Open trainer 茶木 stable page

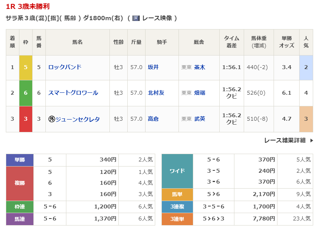199,67
